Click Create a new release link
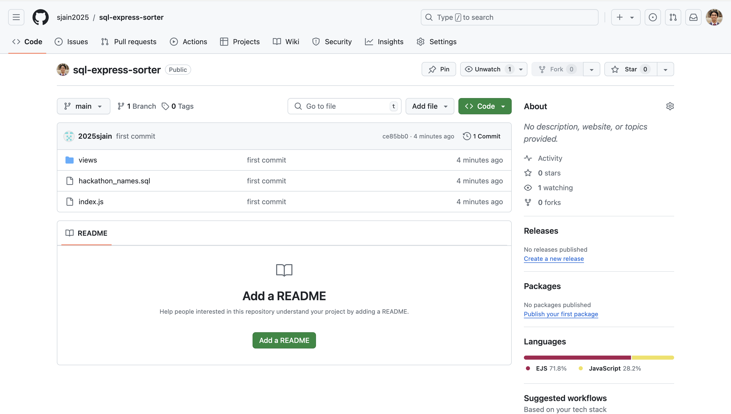 553,259
